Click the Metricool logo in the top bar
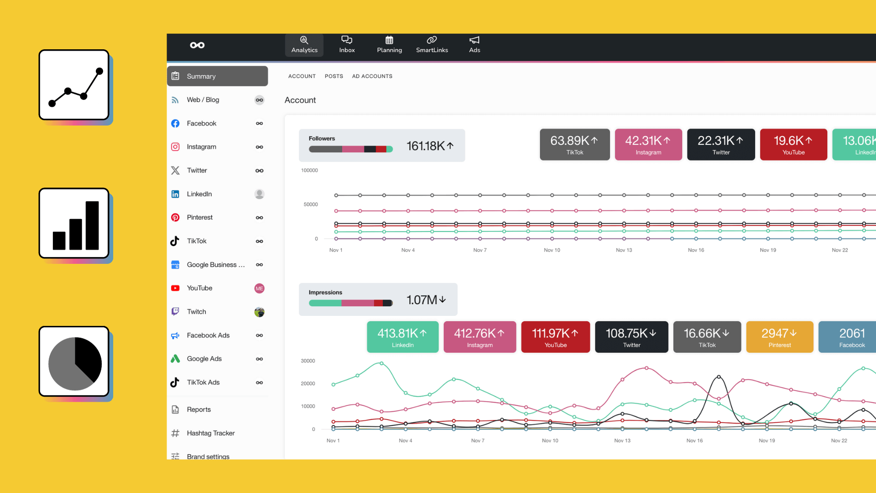Image resolution: width=876 pixels, height=493 pixels. pos(197,45)
